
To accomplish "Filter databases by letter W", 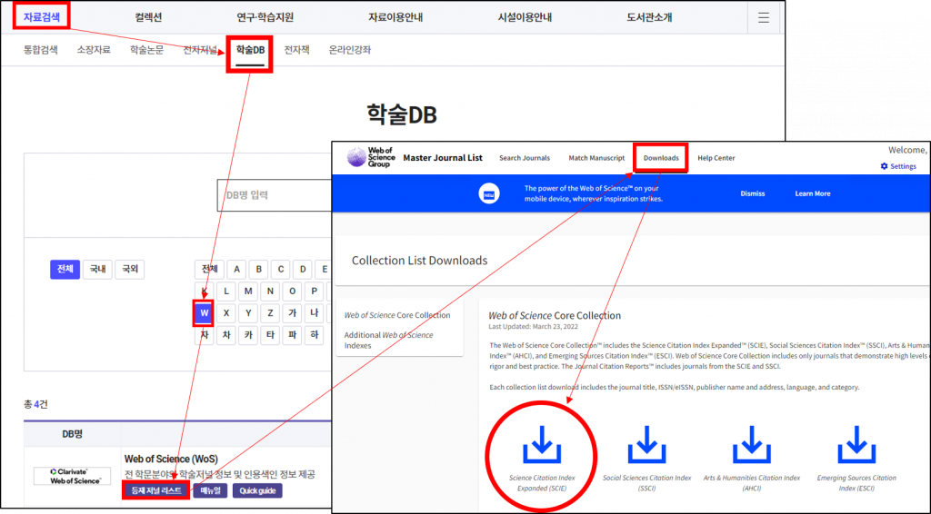I will coord(204,313).
